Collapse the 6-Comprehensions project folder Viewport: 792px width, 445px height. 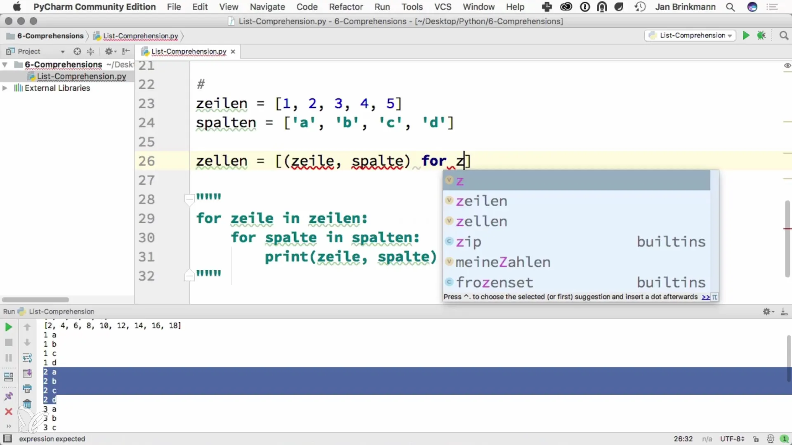5,65
